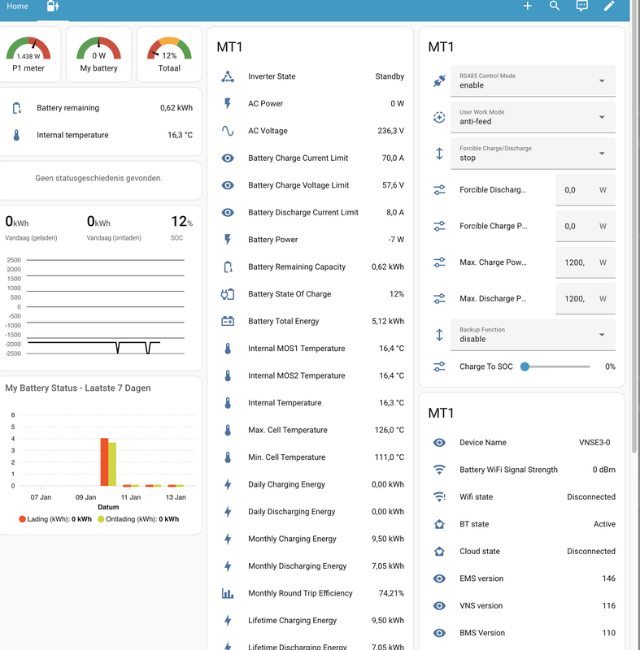Click the Max. Charge Power input field
This screenshot has height=650, width=640.
(x=586, y=262)
